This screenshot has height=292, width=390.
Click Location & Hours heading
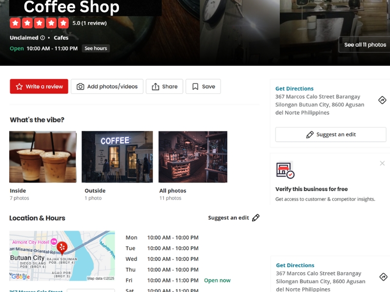click(38, 218)
